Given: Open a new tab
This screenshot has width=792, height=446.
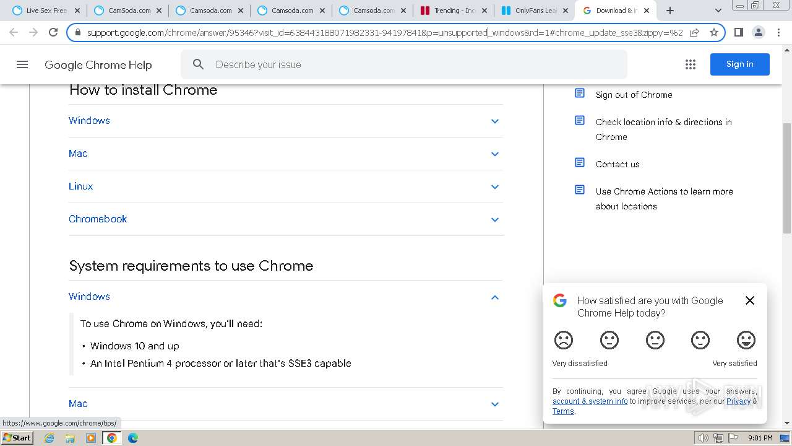Looking at the screenshot, I should (670, 11).
